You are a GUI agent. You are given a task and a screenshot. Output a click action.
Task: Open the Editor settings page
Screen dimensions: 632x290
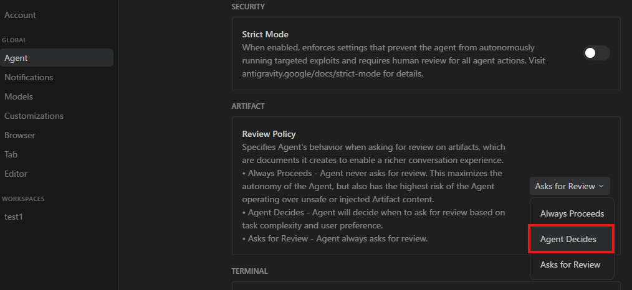[x=16, y=174]
